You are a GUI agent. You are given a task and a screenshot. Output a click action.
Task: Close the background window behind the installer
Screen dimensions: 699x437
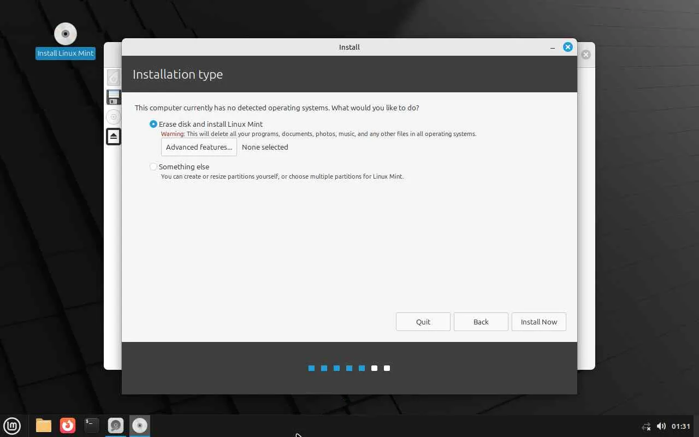tap(586, 55)
